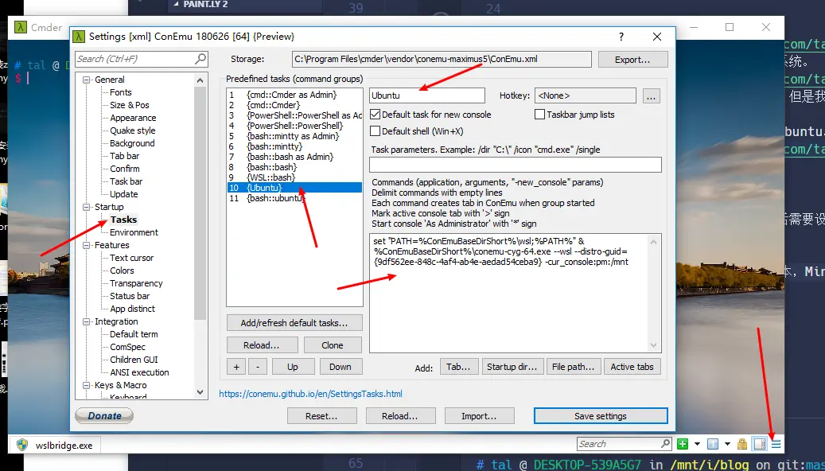Click the minus button to remove task
This screenshot has height=471, width=825.
coord(257,367)
